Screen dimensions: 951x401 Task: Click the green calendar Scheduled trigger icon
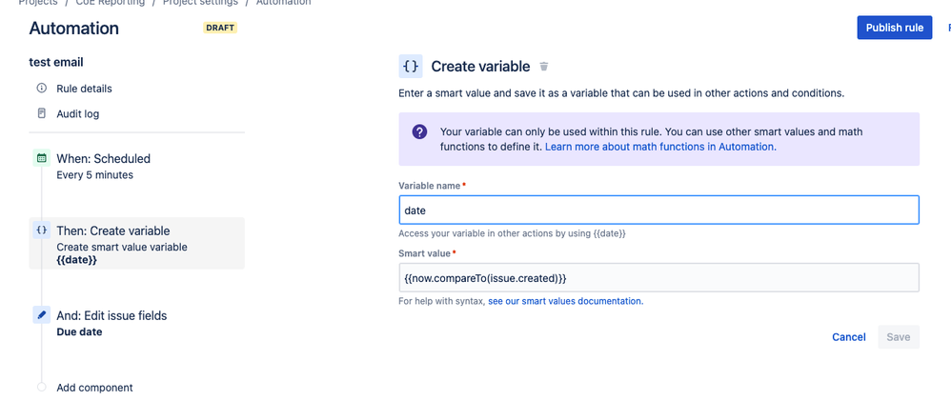tap(41, 158)
